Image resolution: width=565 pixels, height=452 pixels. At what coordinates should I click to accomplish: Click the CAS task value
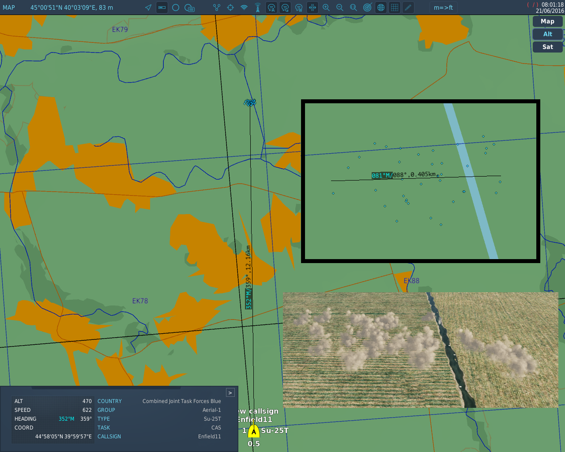(216, 428)
